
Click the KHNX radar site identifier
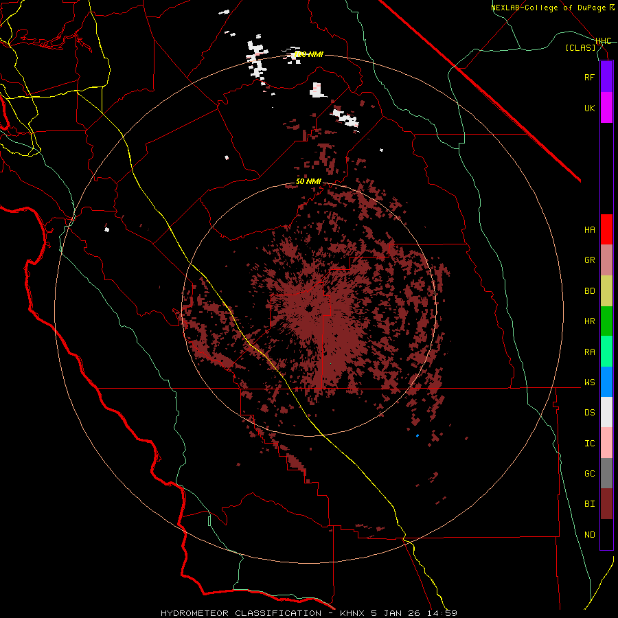coord(353,613)
